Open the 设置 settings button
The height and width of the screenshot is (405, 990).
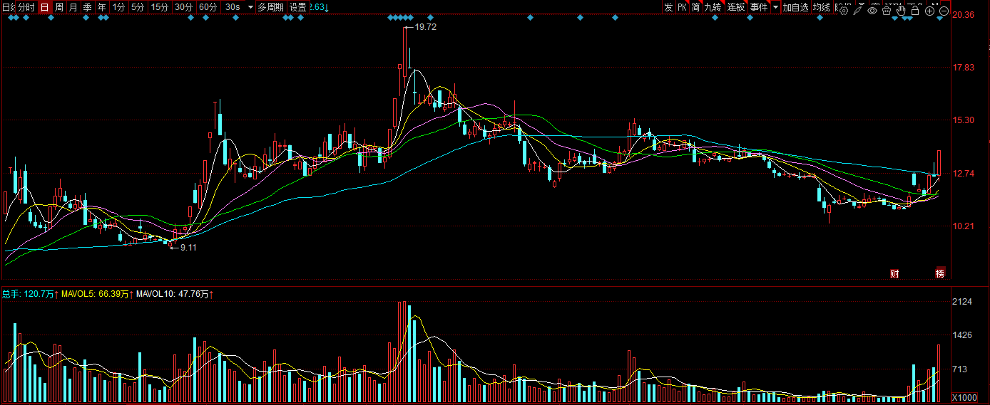pos(297,7)
